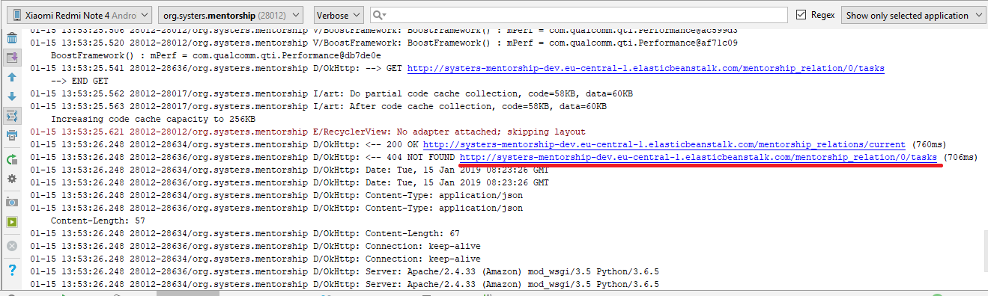
Task: Click the up arrow stack trace icon
Action: (12, 77)
